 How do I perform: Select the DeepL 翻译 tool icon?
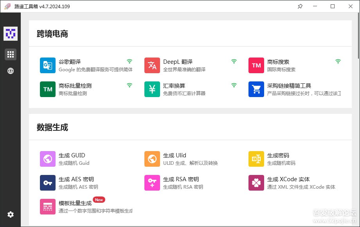(152, 65)
